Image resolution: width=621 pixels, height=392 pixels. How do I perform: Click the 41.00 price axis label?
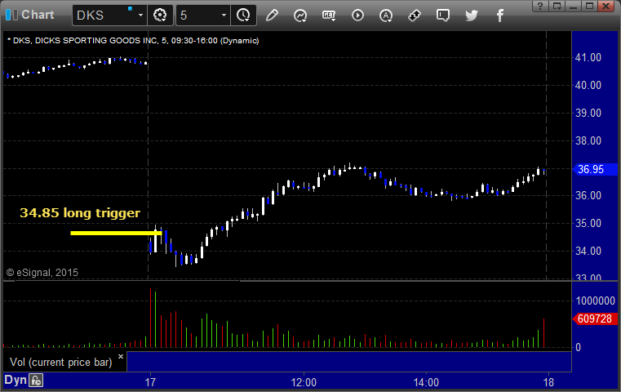coord(588,57)
